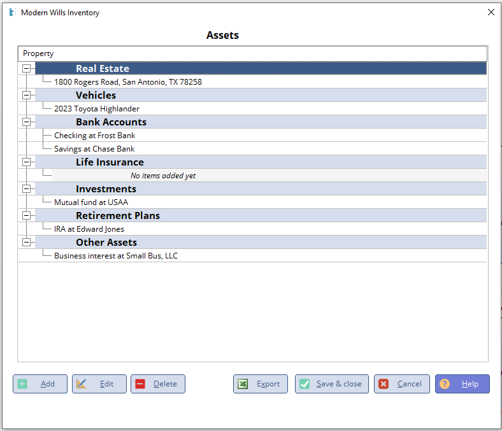Click the green plus Add icon

coord(22,384)
